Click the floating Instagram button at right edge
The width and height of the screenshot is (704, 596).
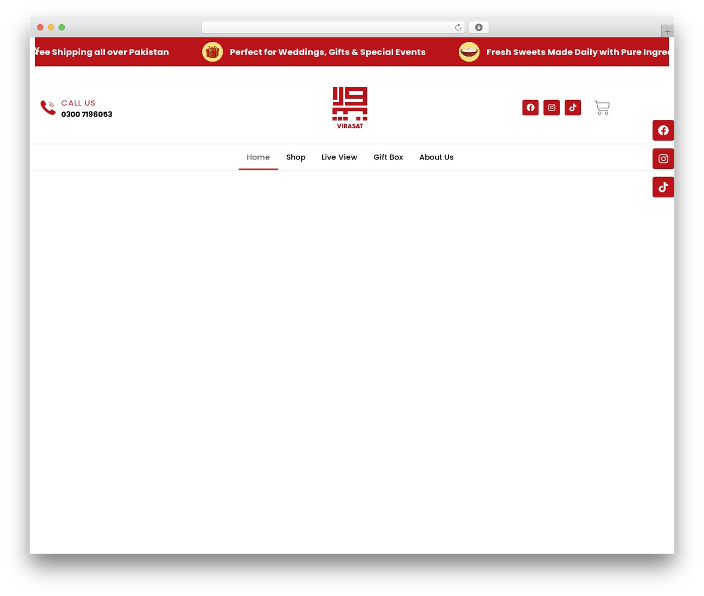click(x=663, y=159)
